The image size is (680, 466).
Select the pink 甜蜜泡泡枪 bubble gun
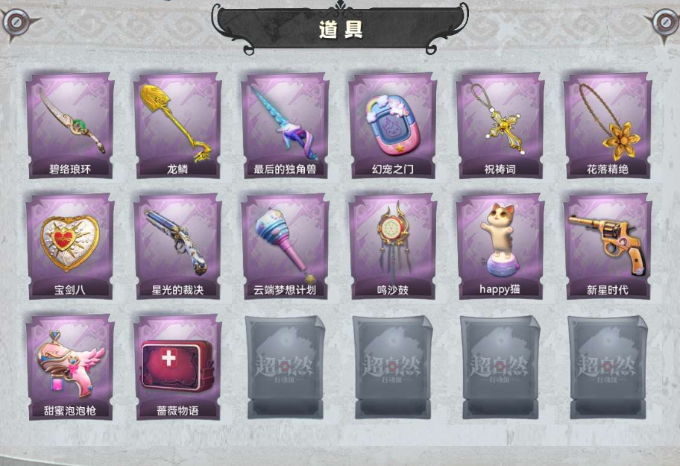pos(70,368)
